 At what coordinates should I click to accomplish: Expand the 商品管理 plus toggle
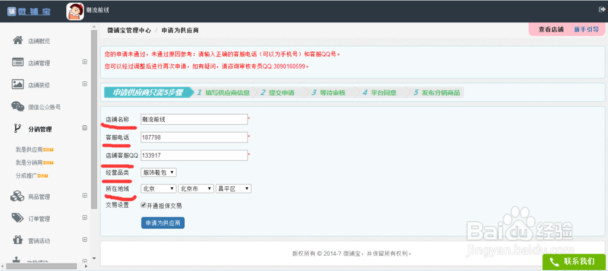click(85, 195)
